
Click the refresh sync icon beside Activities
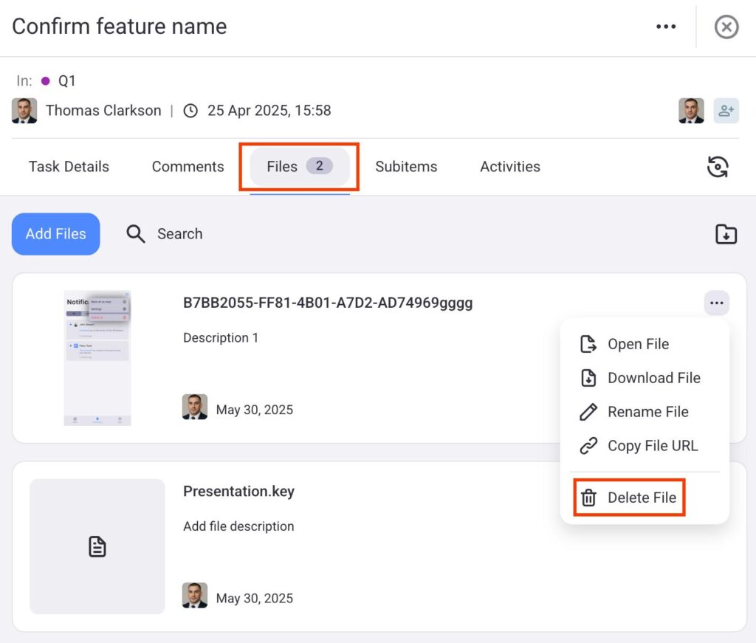point(718,167)
